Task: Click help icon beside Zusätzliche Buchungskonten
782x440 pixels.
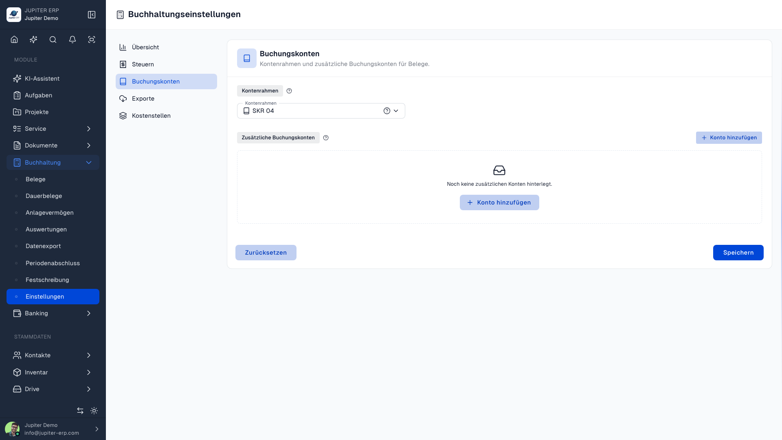Action: tap(326, 138)
